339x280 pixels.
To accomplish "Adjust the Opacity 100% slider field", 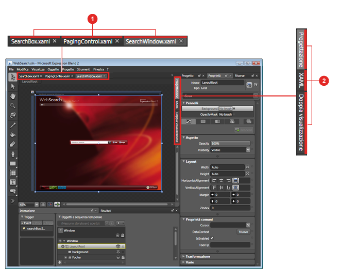I will 230,143.
